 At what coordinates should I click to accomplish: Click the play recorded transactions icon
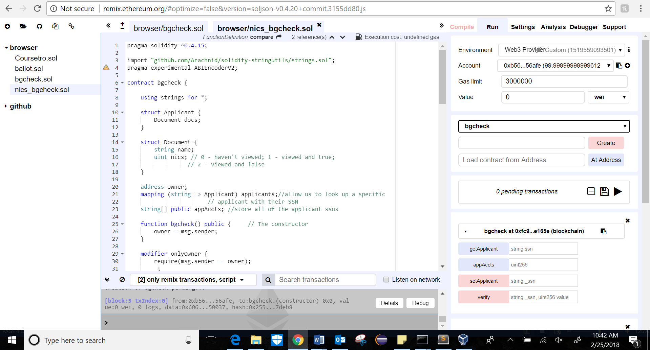click(617, 192)
